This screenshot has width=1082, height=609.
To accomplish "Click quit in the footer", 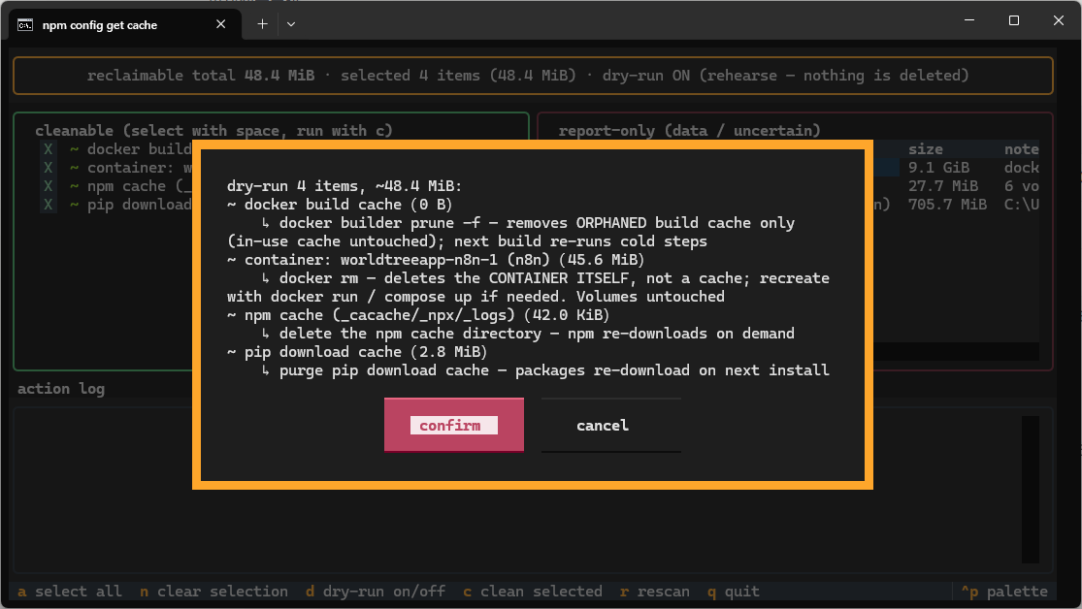I will (734, 592).
